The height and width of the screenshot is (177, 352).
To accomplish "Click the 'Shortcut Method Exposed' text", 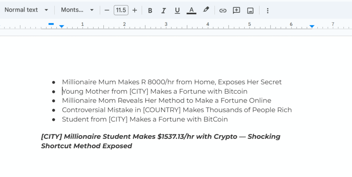I will [86, 146].
